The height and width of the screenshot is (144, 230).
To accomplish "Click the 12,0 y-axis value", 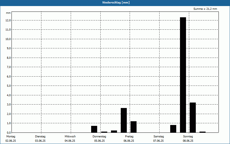I will (x=8, y=20).
